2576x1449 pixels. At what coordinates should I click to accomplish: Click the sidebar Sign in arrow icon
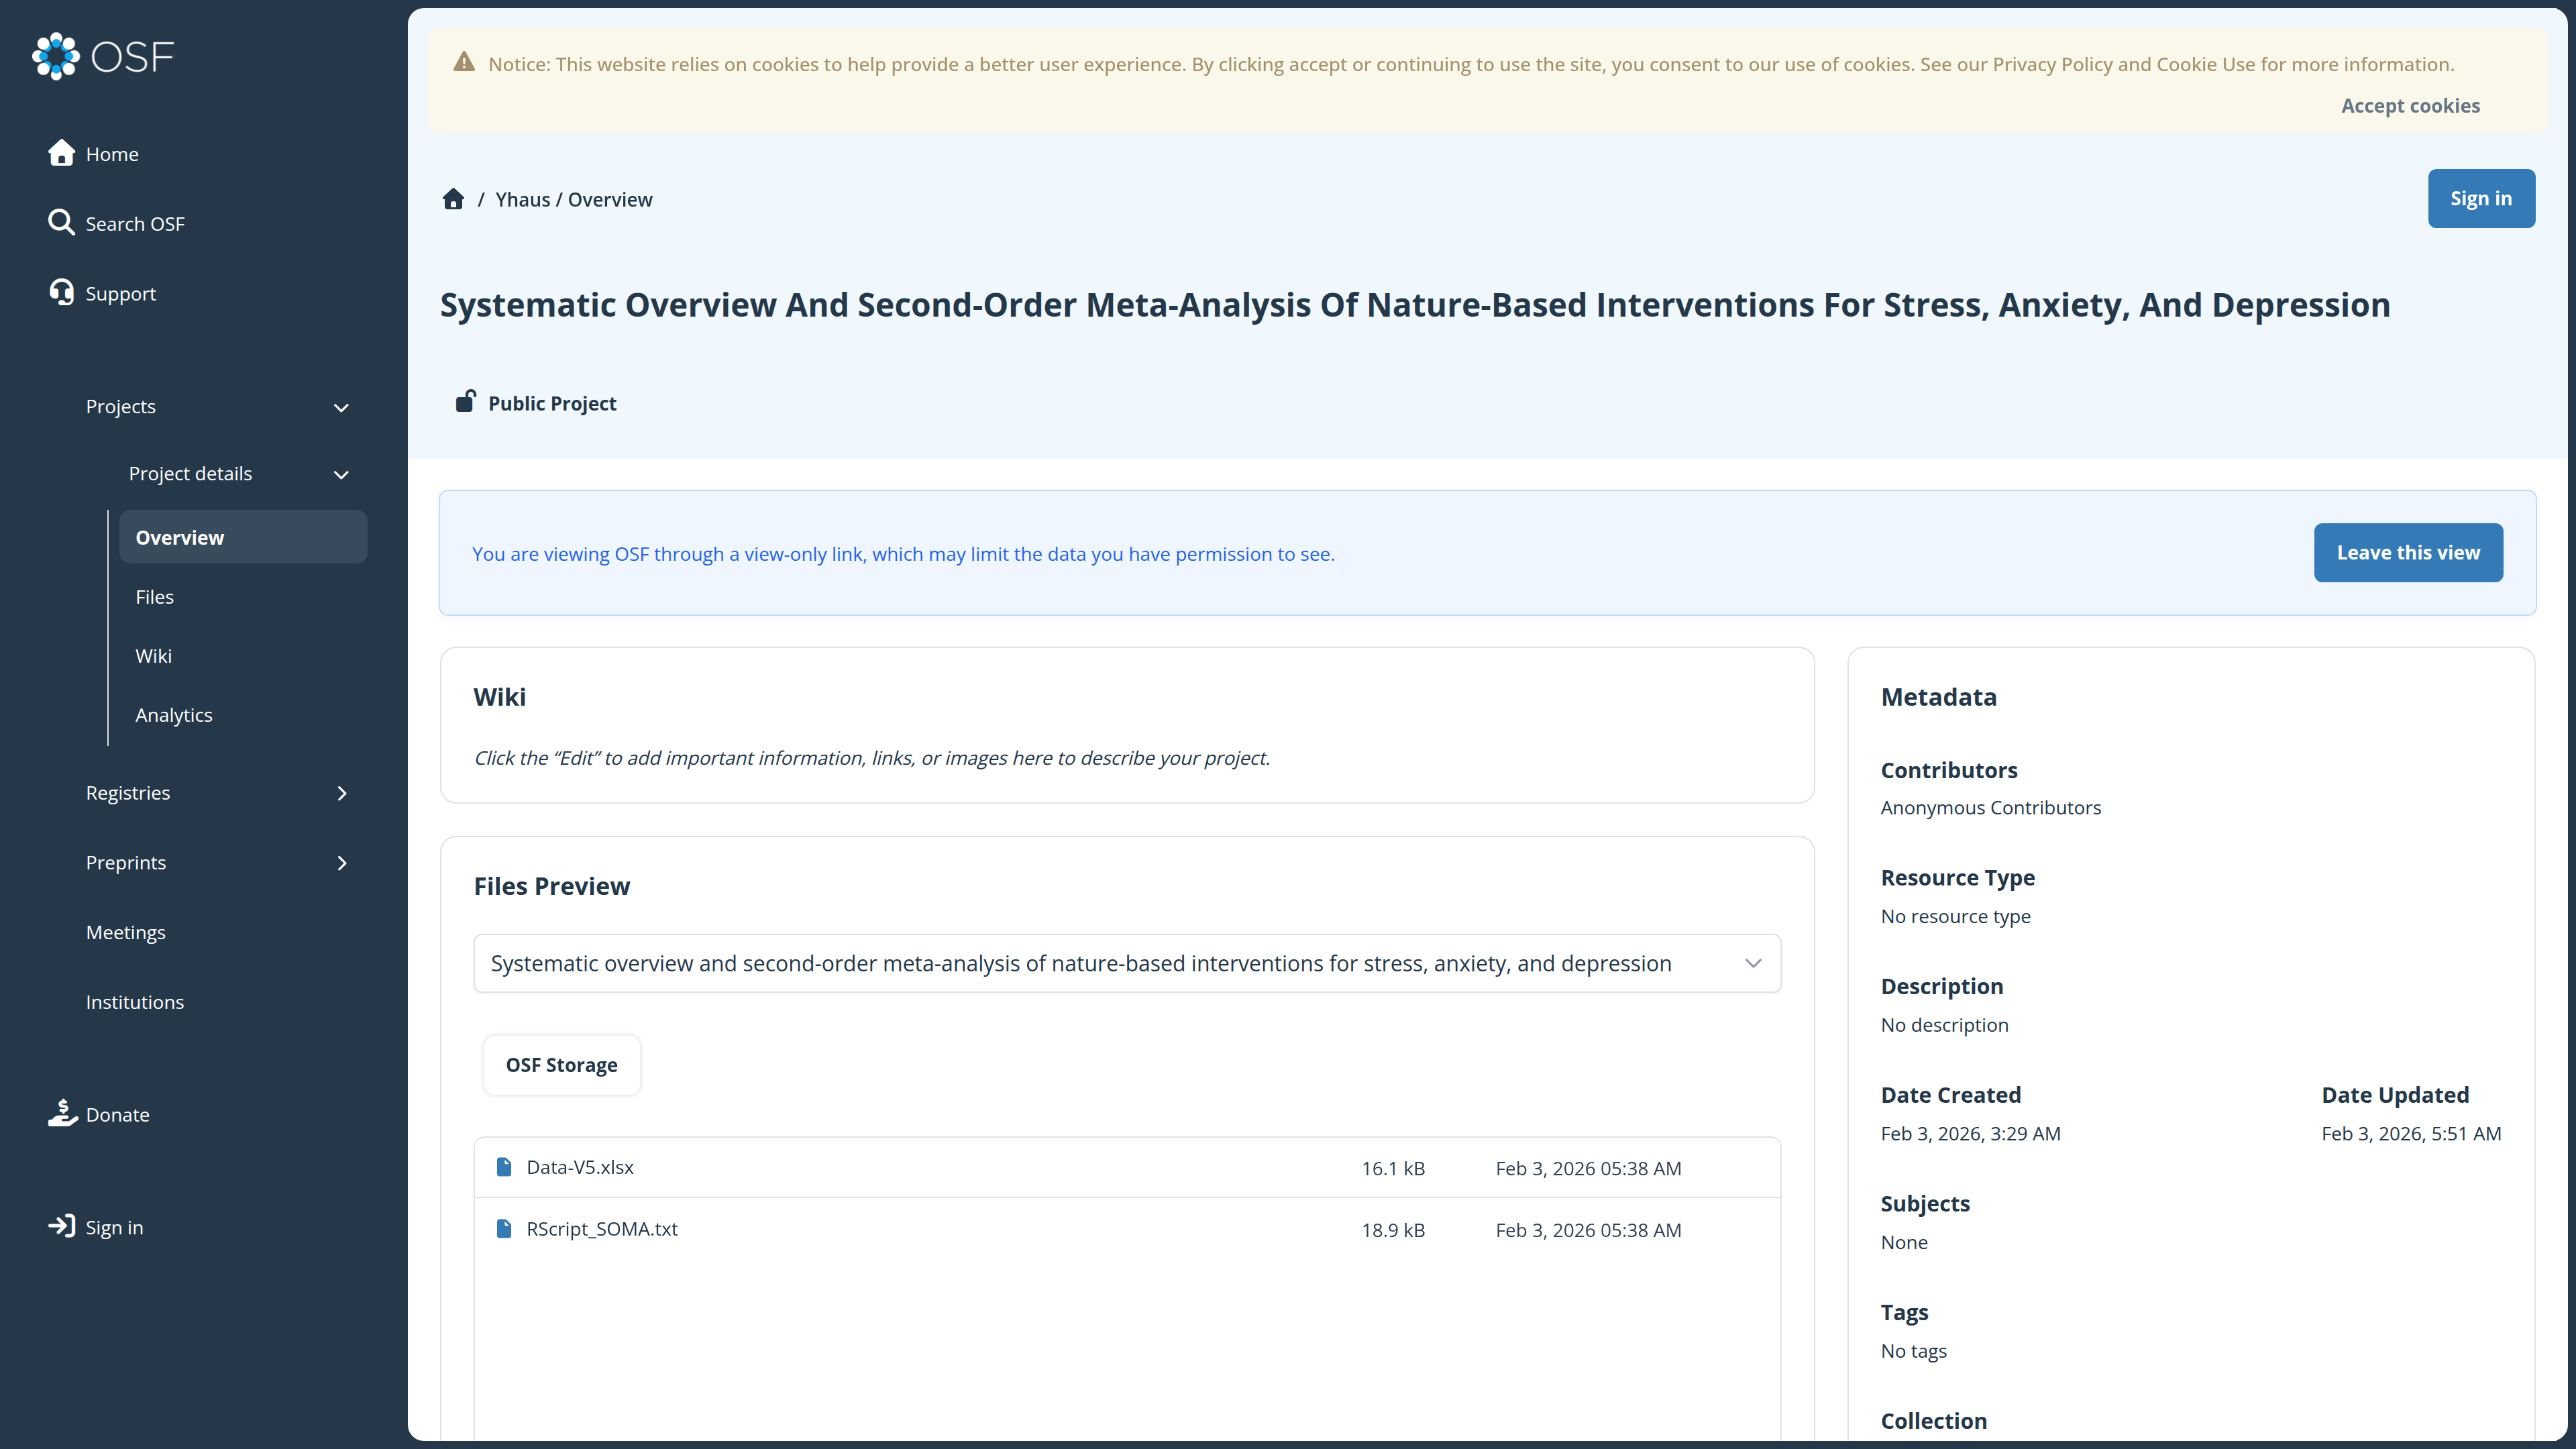[62, 1226]
